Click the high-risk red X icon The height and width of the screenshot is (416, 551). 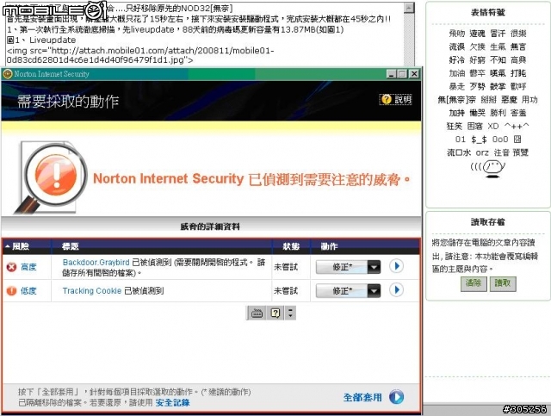11,267
